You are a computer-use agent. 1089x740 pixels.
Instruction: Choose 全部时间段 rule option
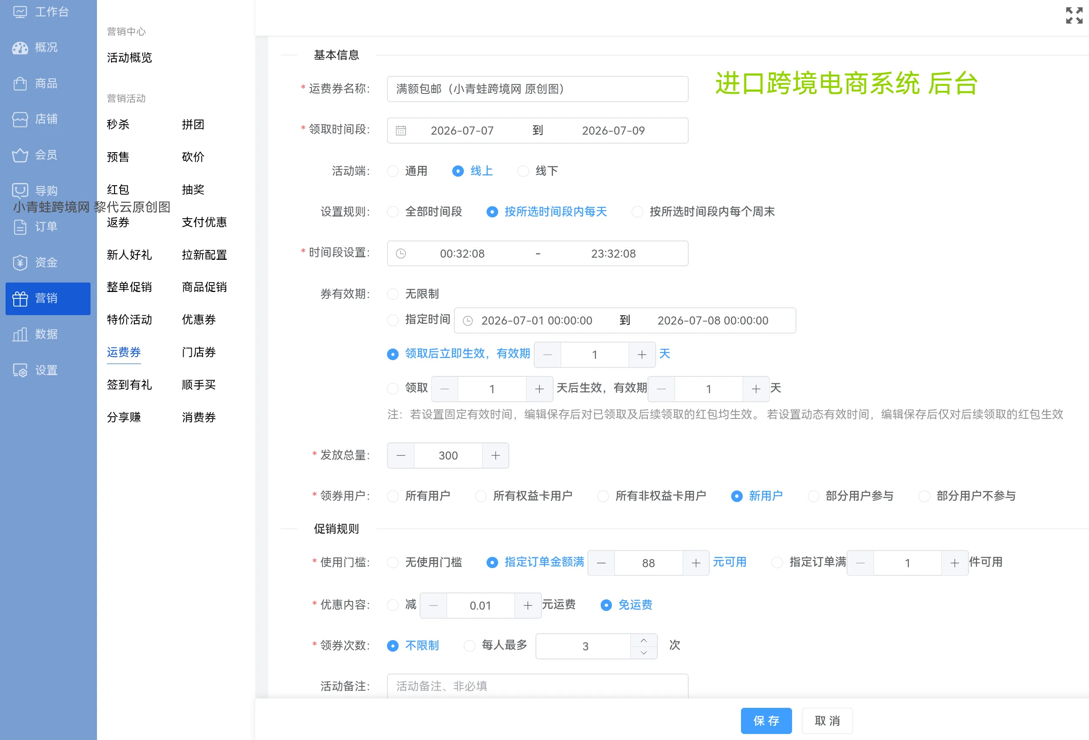pyautogui.click(x=393, y=212)
